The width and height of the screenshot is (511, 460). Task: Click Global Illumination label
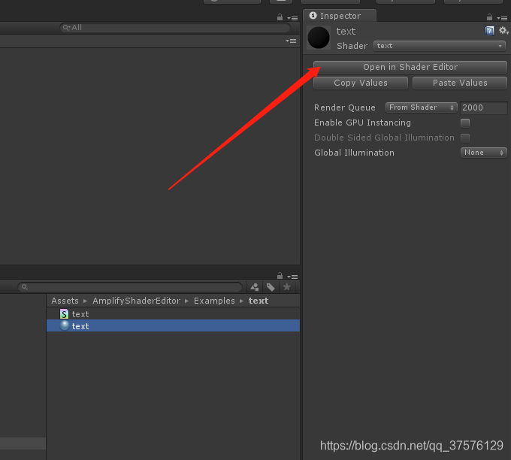[354, 153]
